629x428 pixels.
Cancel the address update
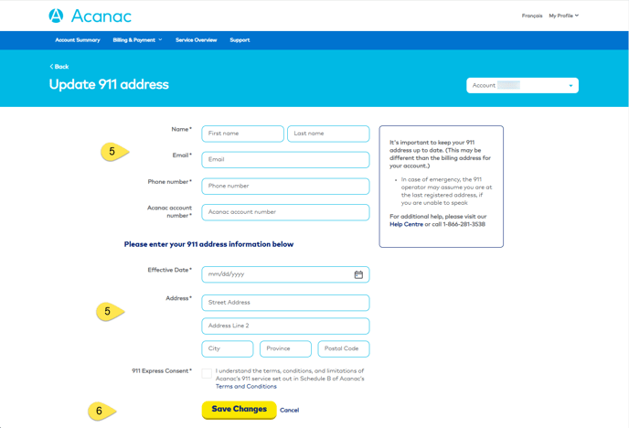point(289,410)
